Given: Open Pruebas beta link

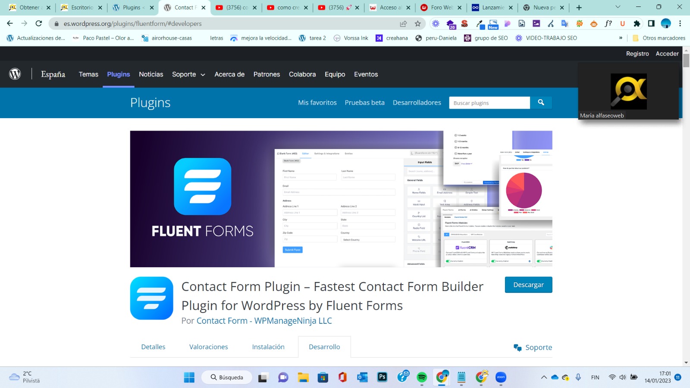Looking at the screenshot, I should [x=364, y=103].
